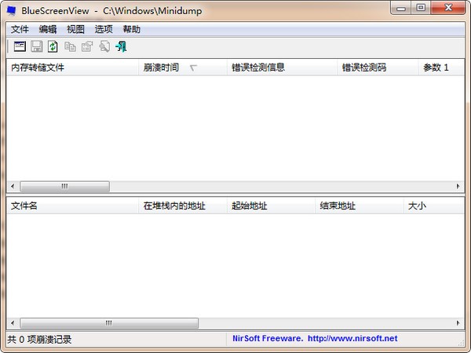Viewport: 471px width, 353px height.
Task: Open the 视图 menu
Action: pyautogui.click(x=75, y=30)
